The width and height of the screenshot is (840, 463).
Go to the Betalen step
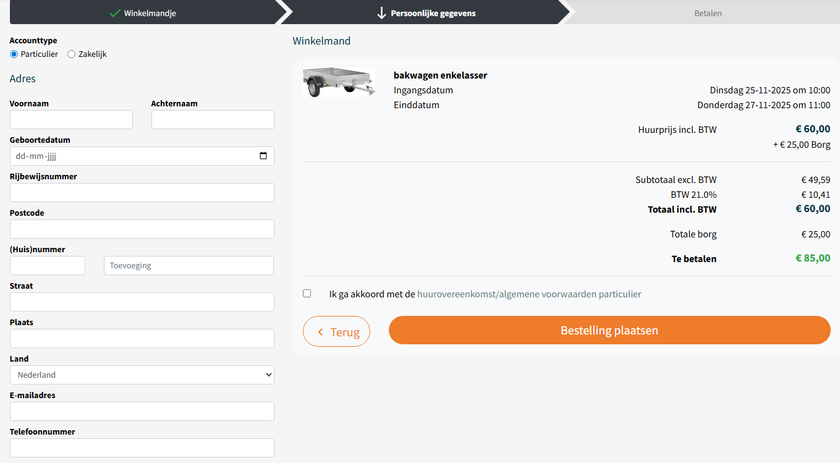[708, 13]
